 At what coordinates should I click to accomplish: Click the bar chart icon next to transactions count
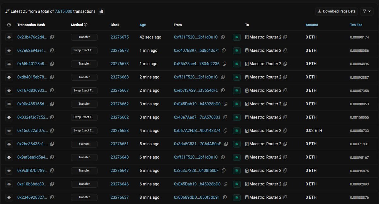(x=101, y=11)
